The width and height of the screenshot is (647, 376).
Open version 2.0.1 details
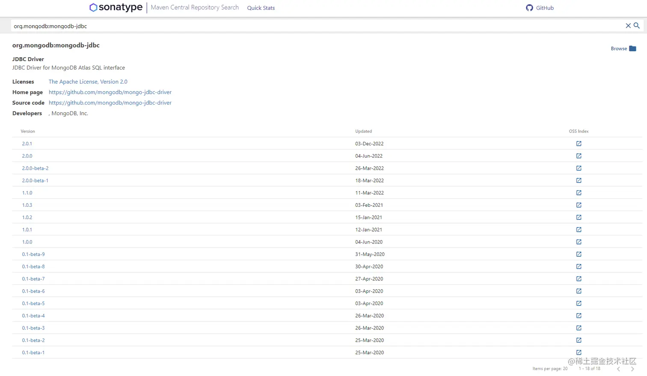27,144
